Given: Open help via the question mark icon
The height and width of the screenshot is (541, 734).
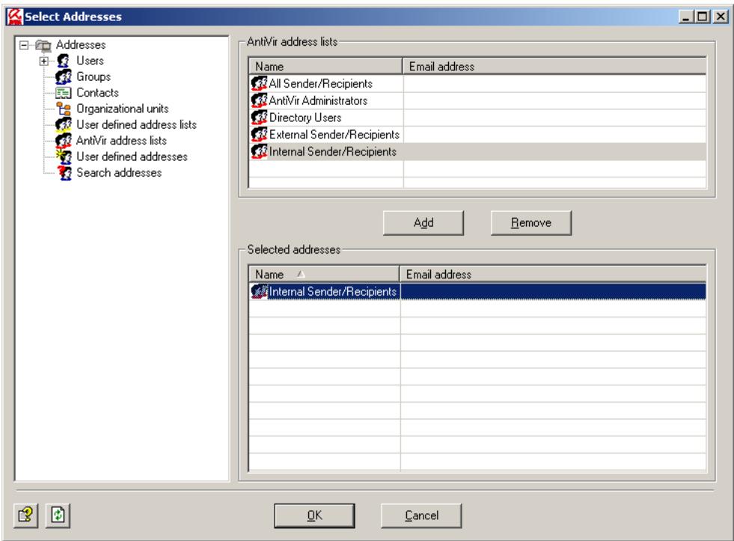Looking at the screenshot, I should (x=25, y=516).
